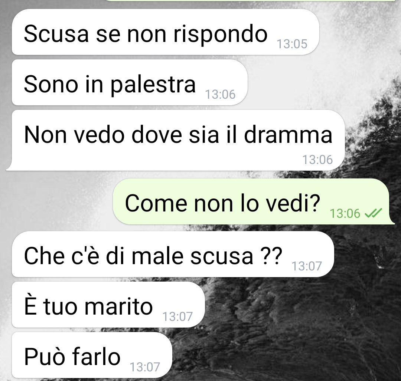Tap the word 'palestra' in the message
This screenshot has width=401, height=381.
coord(153,85)
